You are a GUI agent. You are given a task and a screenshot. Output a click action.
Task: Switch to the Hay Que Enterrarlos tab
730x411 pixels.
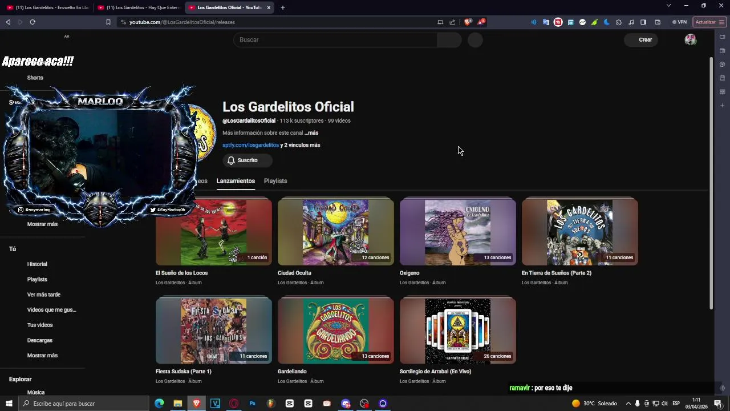[x=139, y=7]
